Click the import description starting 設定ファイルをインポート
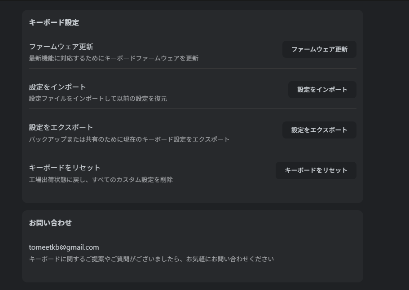This screenshot has width=409, height=290. click(x=98, y=99)
